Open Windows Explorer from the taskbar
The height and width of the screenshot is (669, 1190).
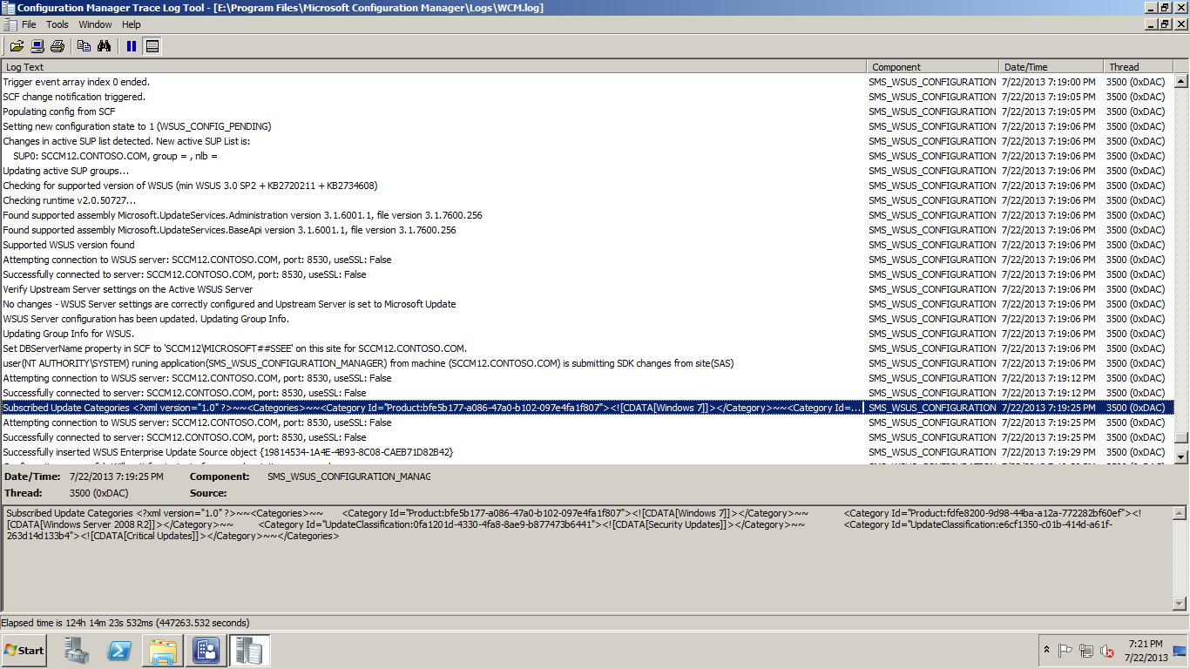[163, 651]
